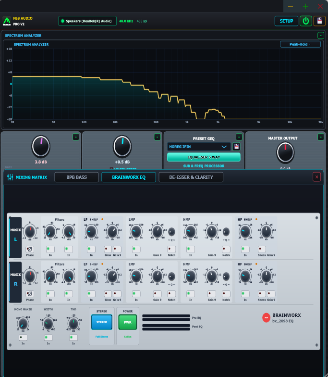Click the MUSIK L channel label strip

15,237
